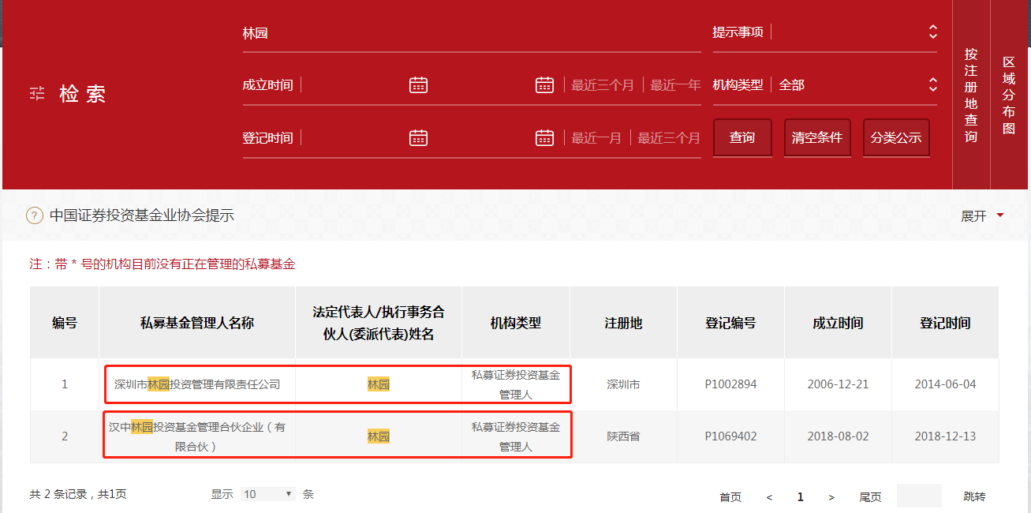Open the 显示 10 条 page size dropdown

tap(268, 494)
